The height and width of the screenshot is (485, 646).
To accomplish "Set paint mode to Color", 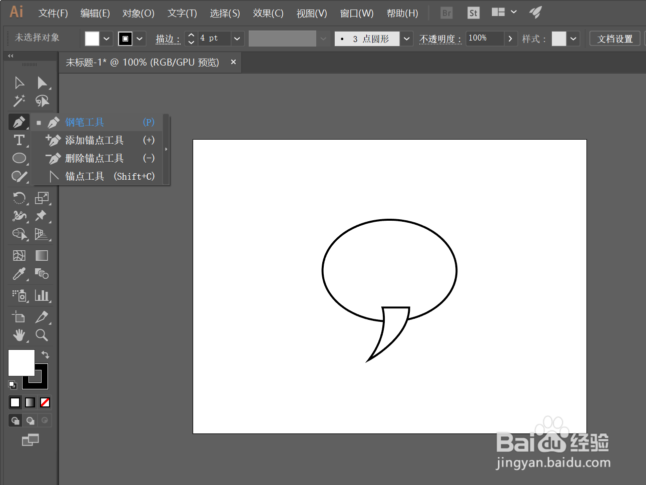I will tap(15, 402).
